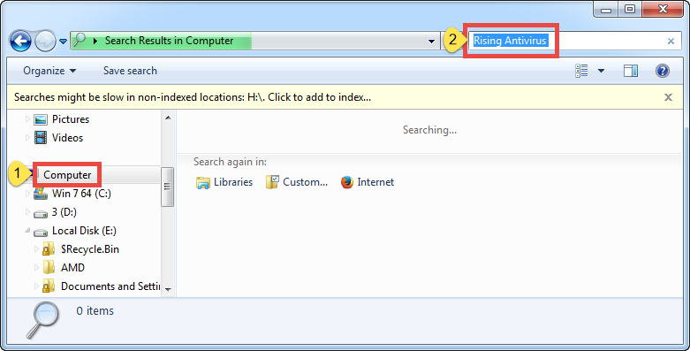Click the Local Disk E: drive icon

click(41, 232)
